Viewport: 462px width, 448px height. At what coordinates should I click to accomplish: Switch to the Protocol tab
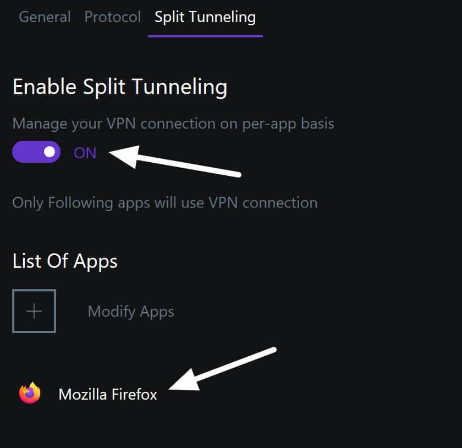pos(112,17)
